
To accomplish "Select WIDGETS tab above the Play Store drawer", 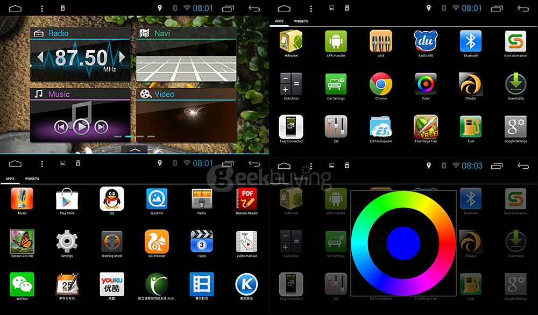I will [x=32, y=178].
